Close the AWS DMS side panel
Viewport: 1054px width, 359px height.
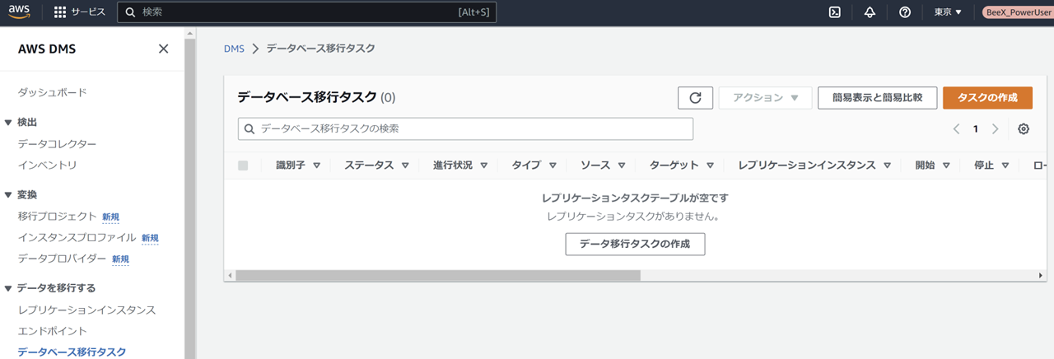[x=163, y=49]
